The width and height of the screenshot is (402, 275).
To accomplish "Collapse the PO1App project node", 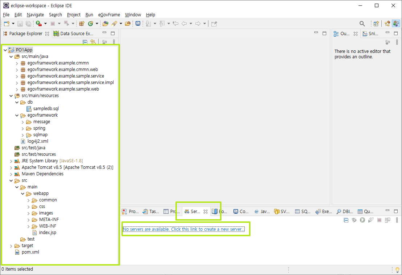I will [5, 50].
